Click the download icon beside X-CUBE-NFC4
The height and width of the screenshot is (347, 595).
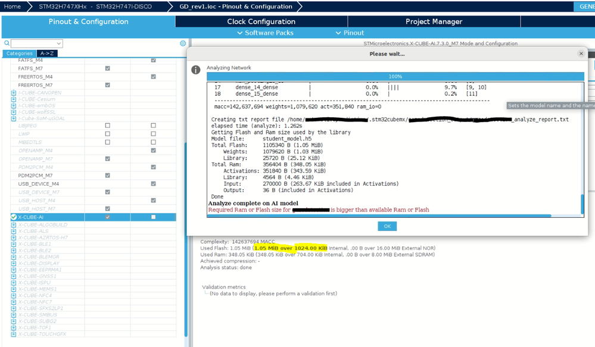coord(14,295)
